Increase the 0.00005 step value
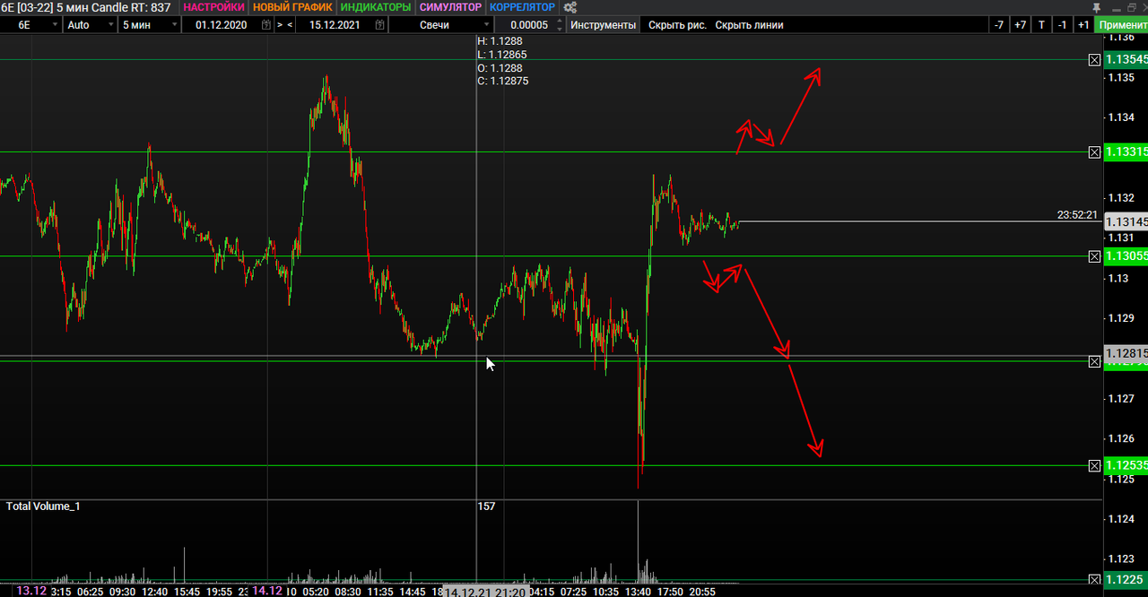 click(561, 22)
